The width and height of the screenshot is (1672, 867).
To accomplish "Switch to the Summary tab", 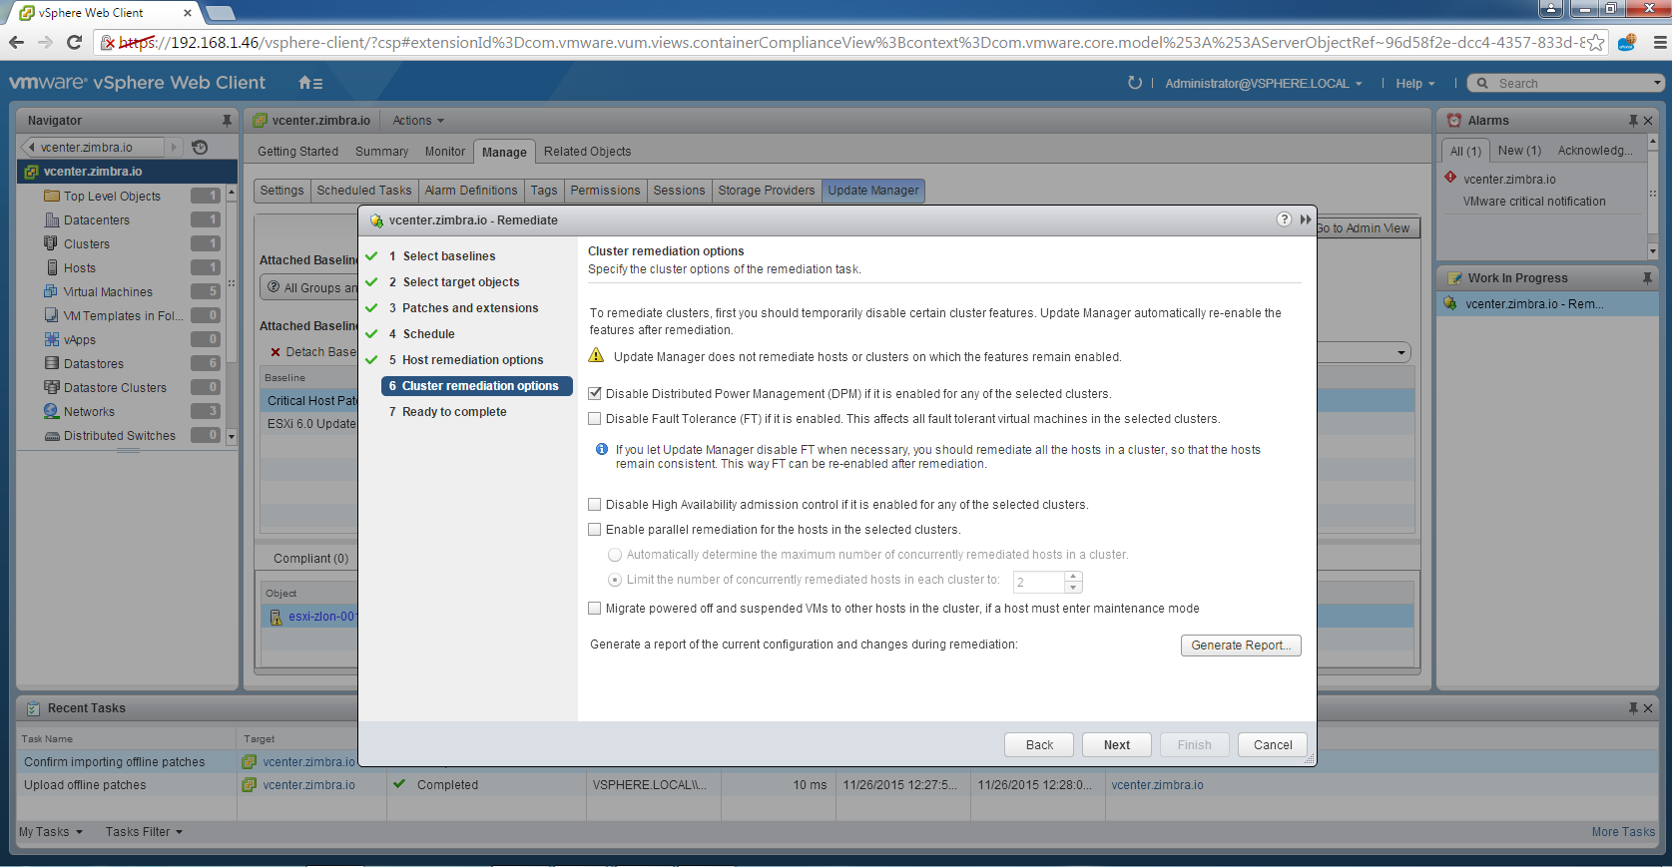I will [381, 152].
